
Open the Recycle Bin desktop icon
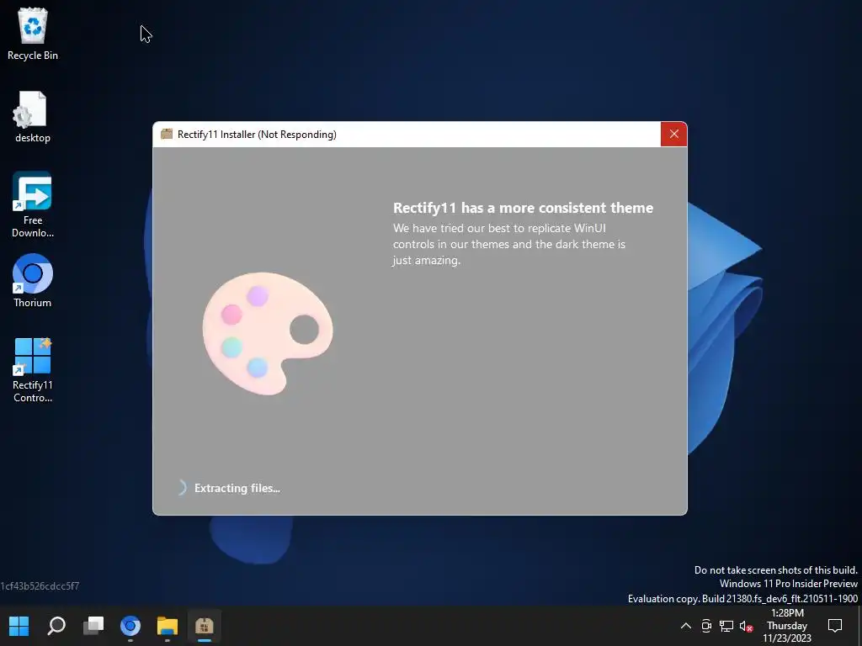pyautogui.click(x=33, y=34)
